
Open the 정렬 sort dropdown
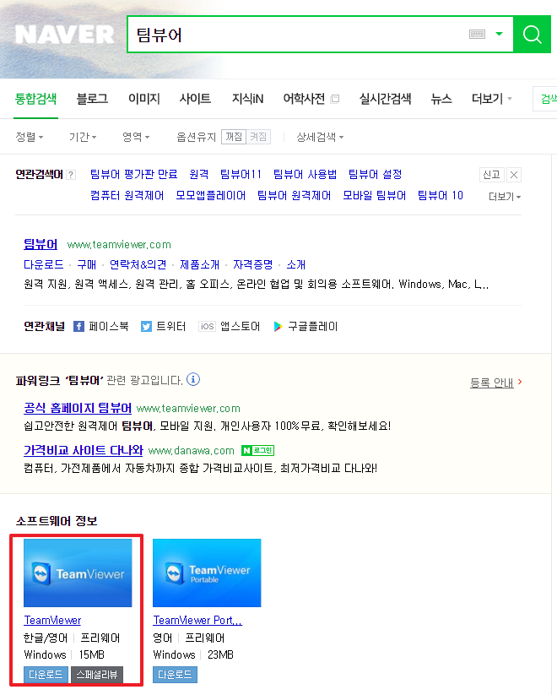point(30,137)
